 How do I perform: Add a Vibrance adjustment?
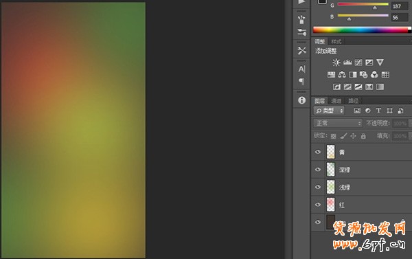380,63
